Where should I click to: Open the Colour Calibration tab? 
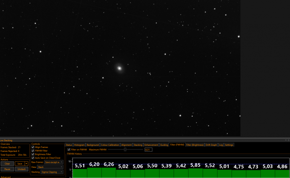[x=110, y=145]
